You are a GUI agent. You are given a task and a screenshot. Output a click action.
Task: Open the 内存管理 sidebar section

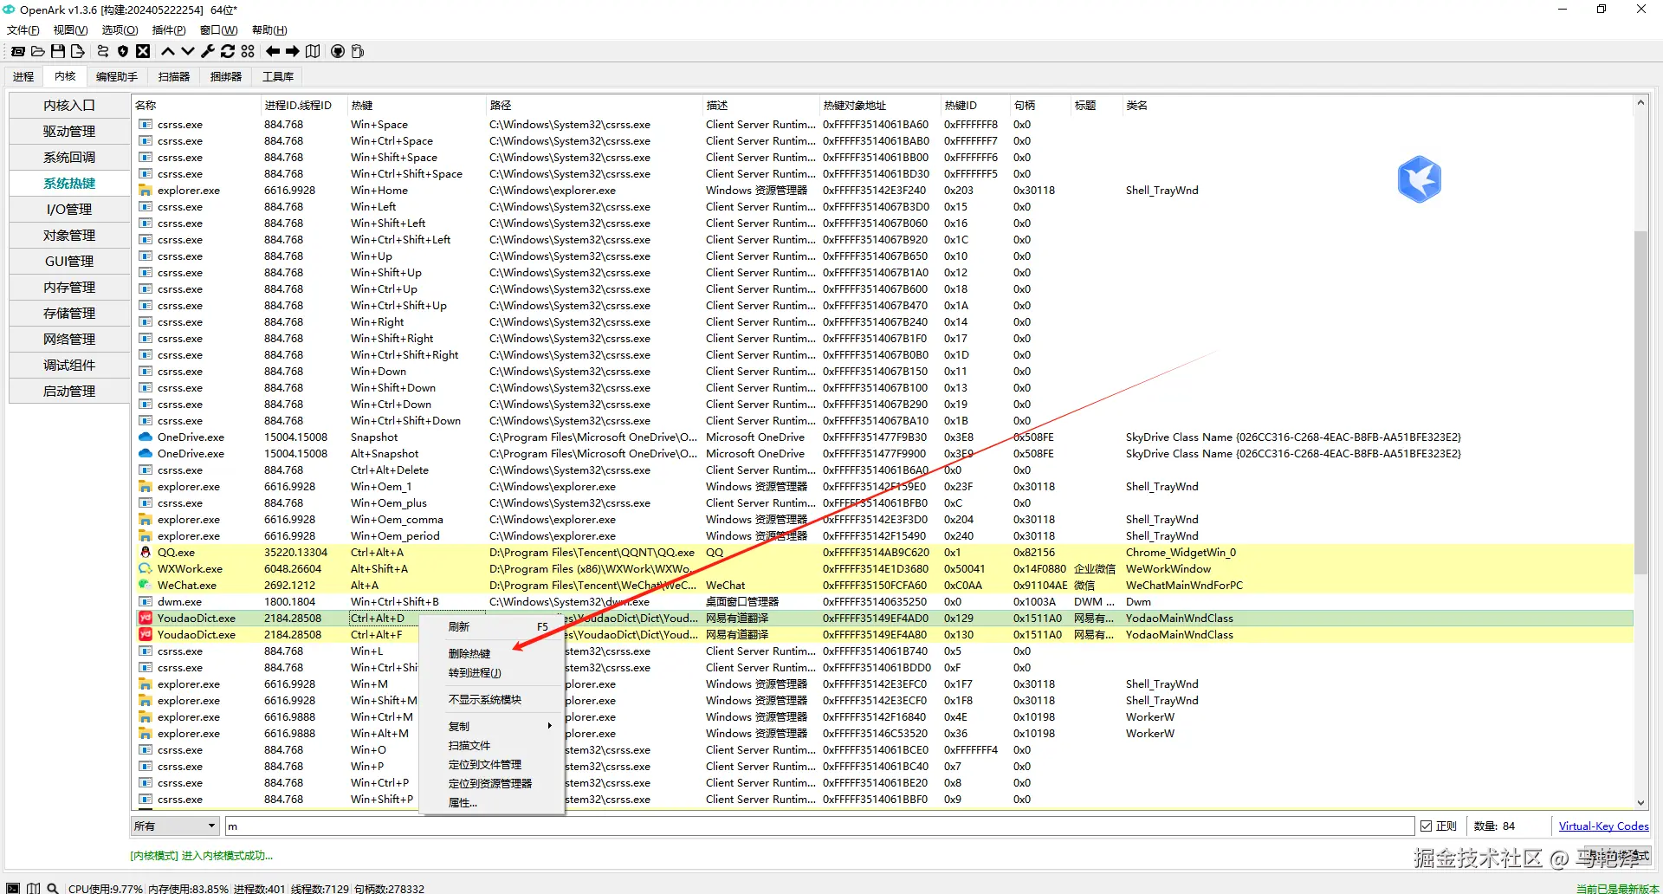[x=69, y=288]
